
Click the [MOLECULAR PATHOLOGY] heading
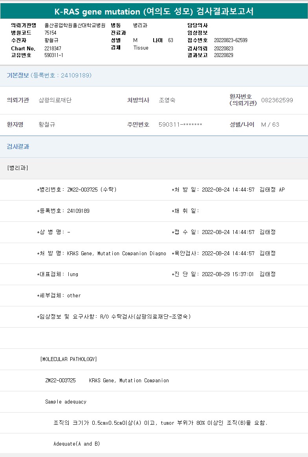68,359
